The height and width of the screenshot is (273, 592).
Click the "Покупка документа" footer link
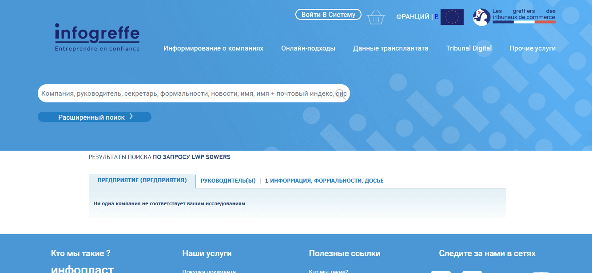point(209,271)
